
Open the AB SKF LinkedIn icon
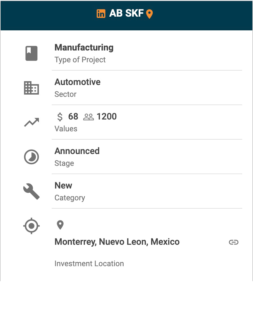tap(101, 13)
